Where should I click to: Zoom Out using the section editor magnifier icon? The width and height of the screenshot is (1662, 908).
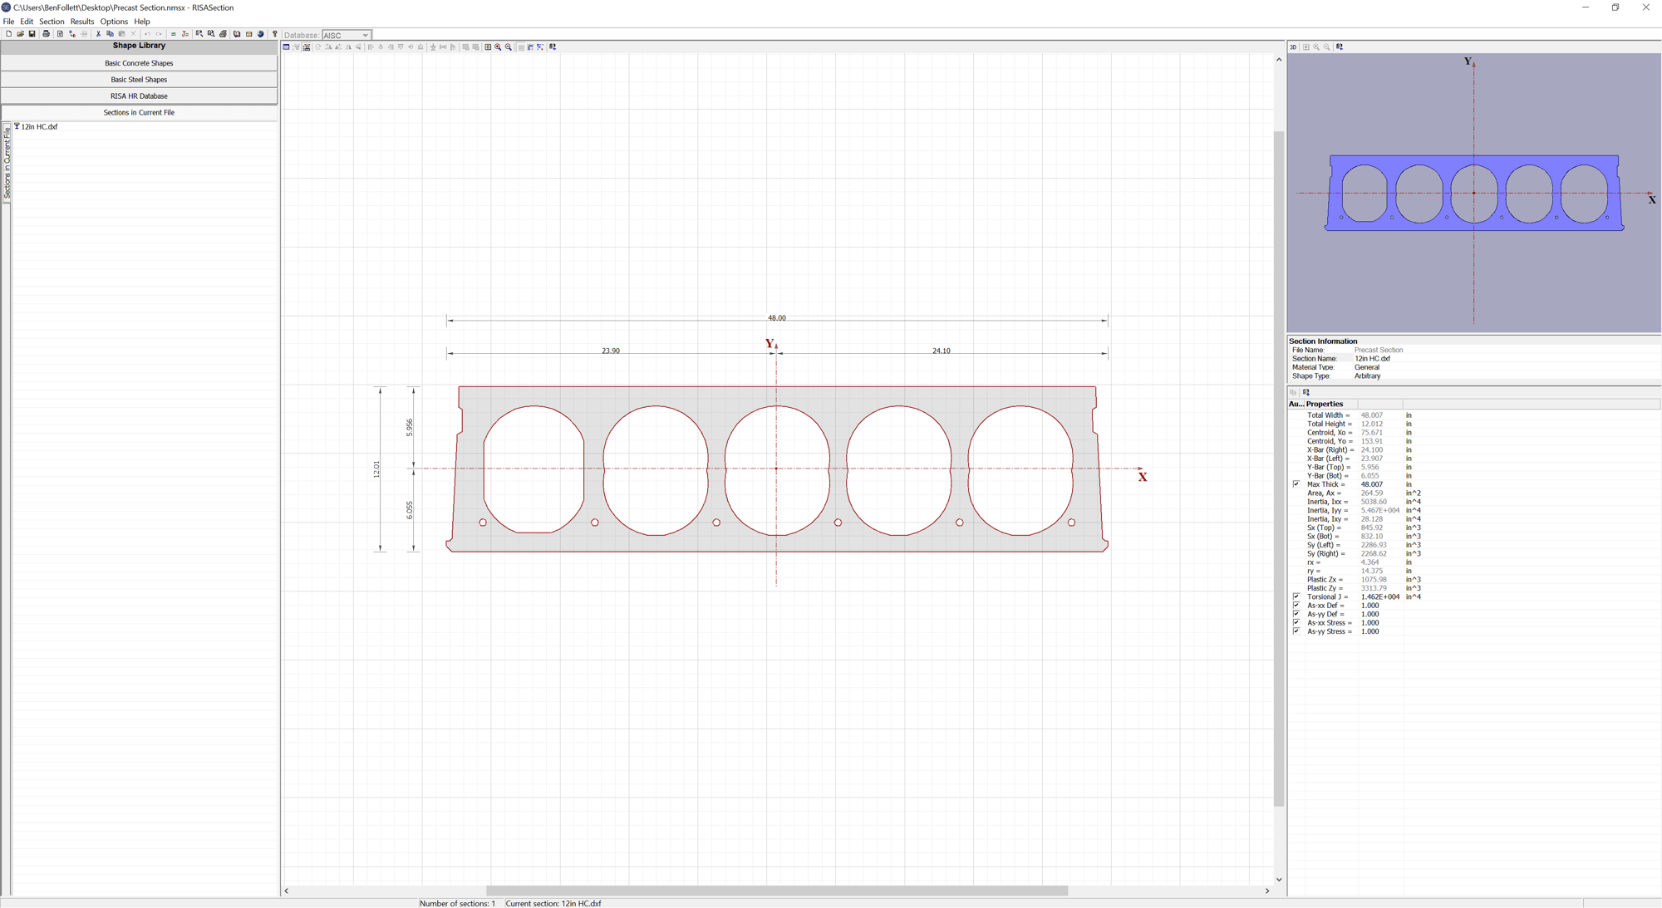pyautogui.click(x=508, y=47)
